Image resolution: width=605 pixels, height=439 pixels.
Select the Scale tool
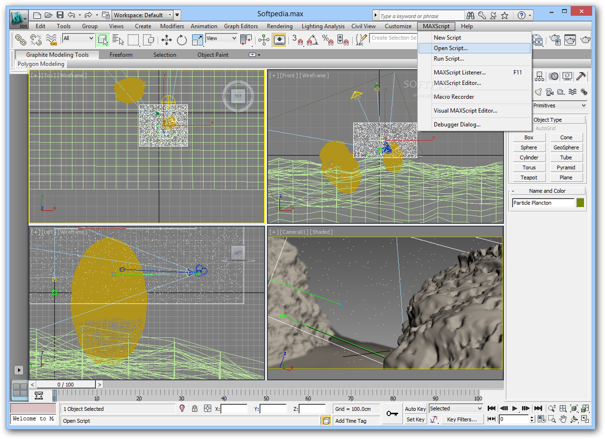tap(197, 40)
